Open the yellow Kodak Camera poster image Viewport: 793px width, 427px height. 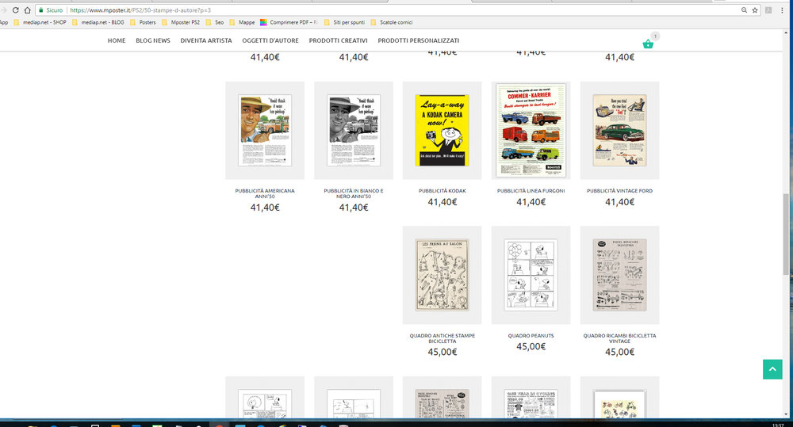pos(442,131)
